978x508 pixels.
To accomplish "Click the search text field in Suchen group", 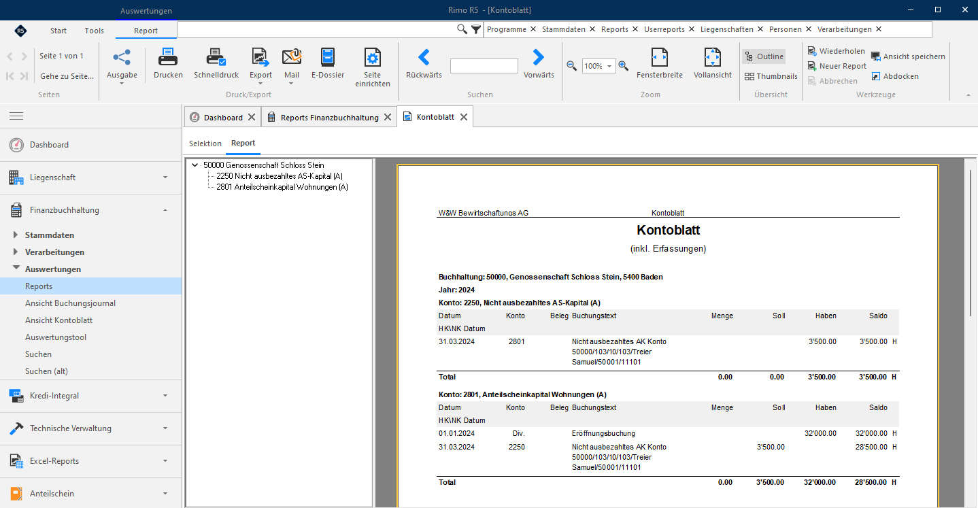I will coord(484,66).
